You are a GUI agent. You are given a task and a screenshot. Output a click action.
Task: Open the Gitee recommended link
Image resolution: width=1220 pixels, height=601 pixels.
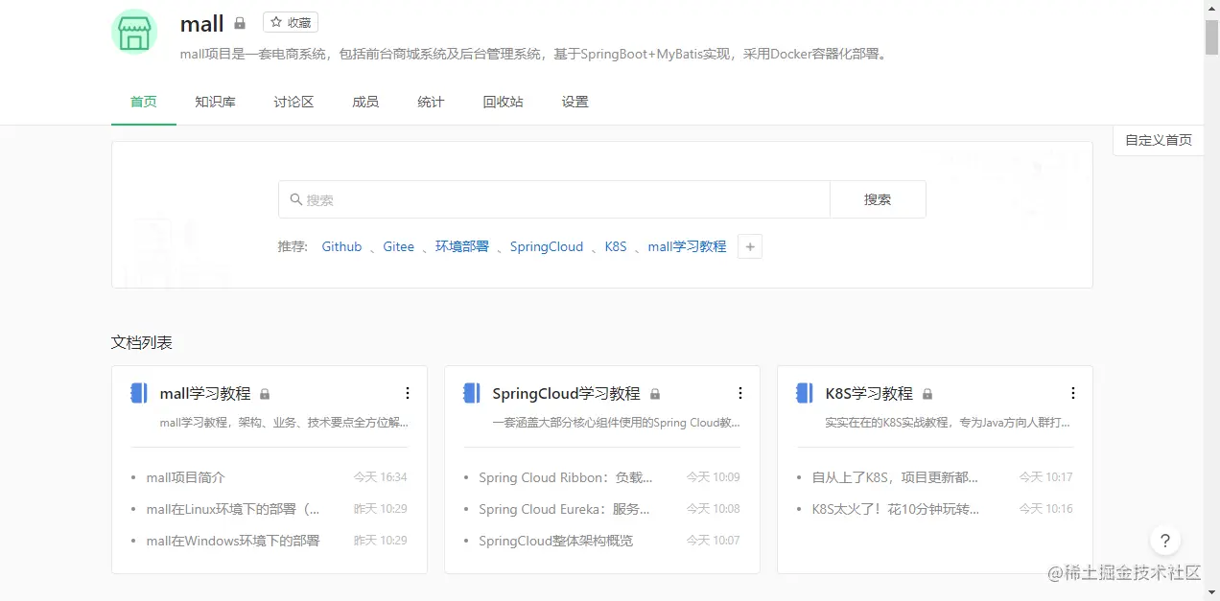(399, 246)
